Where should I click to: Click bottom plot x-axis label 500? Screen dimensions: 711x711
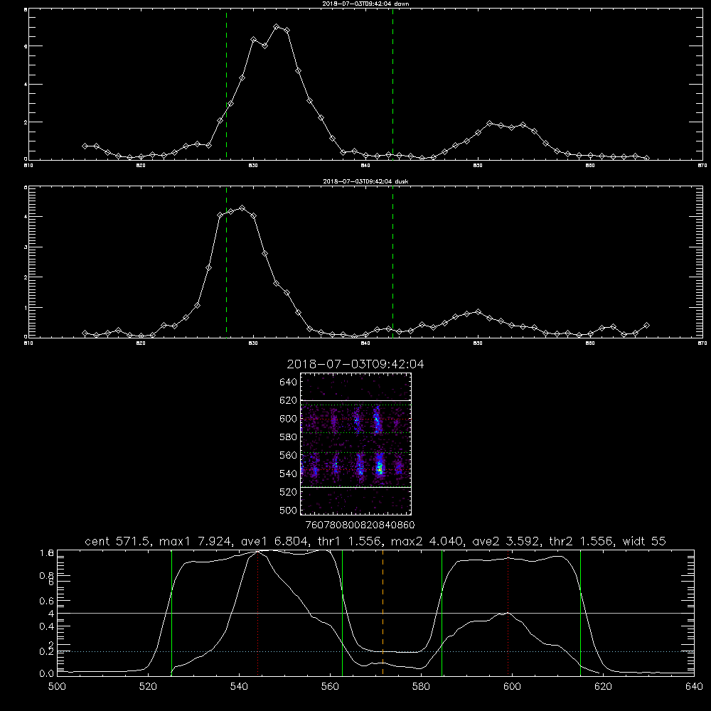(x=57, y=687)
